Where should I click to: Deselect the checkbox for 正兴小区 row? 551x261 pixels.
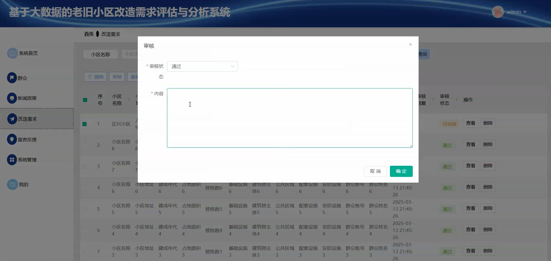coord(85,123)
